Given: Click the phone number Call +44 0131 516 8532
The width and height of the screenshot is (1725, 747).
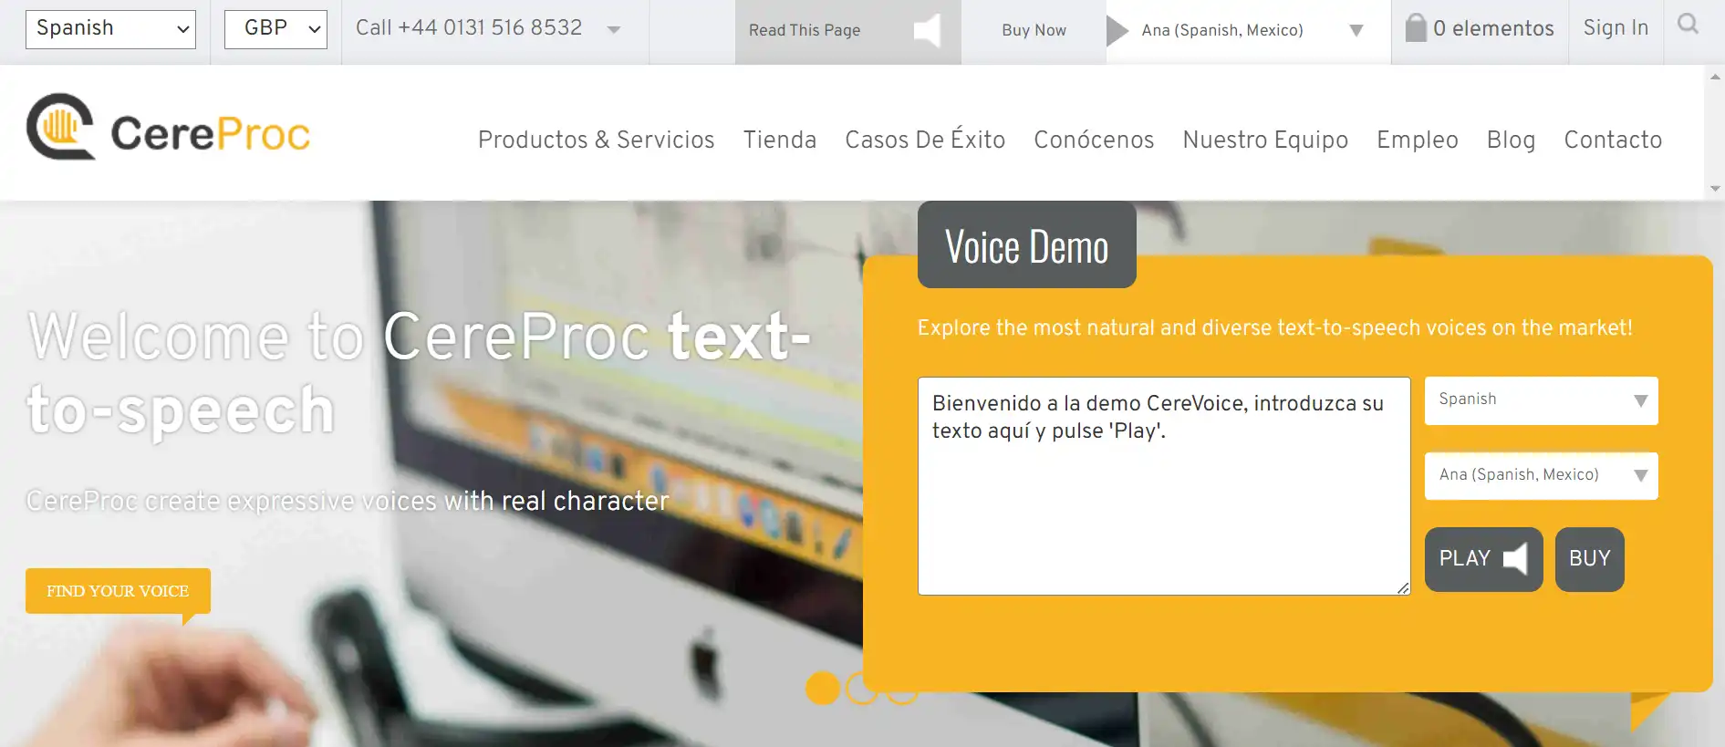Looking at the screenshot, I should (x=469, y=28).
